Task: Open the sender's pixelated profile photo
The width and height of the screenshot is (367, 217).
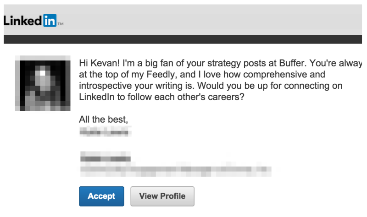Action: click(43, 83)
